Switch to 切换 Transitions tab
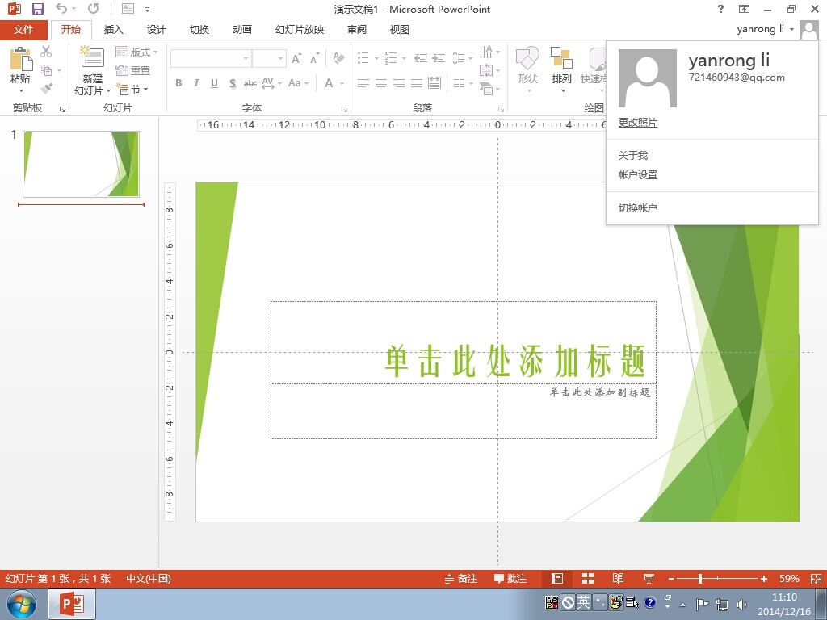827x620 pixels. [x=199, y=30]
